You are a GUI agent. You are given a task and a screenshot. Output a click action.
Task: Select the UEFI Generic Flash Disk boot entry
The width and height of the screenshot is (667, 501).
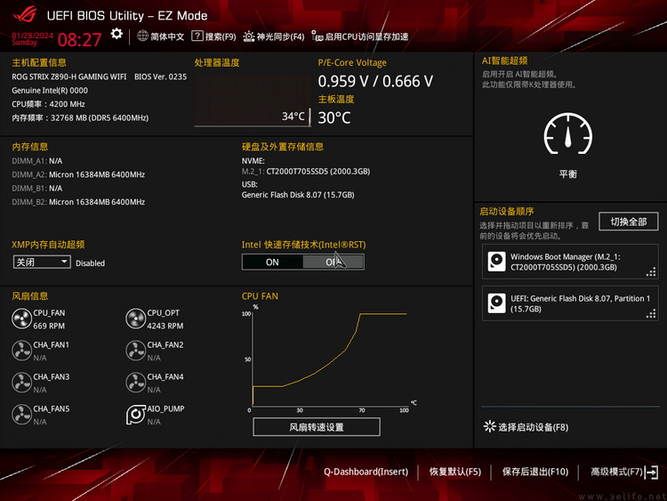coord(570,303)
